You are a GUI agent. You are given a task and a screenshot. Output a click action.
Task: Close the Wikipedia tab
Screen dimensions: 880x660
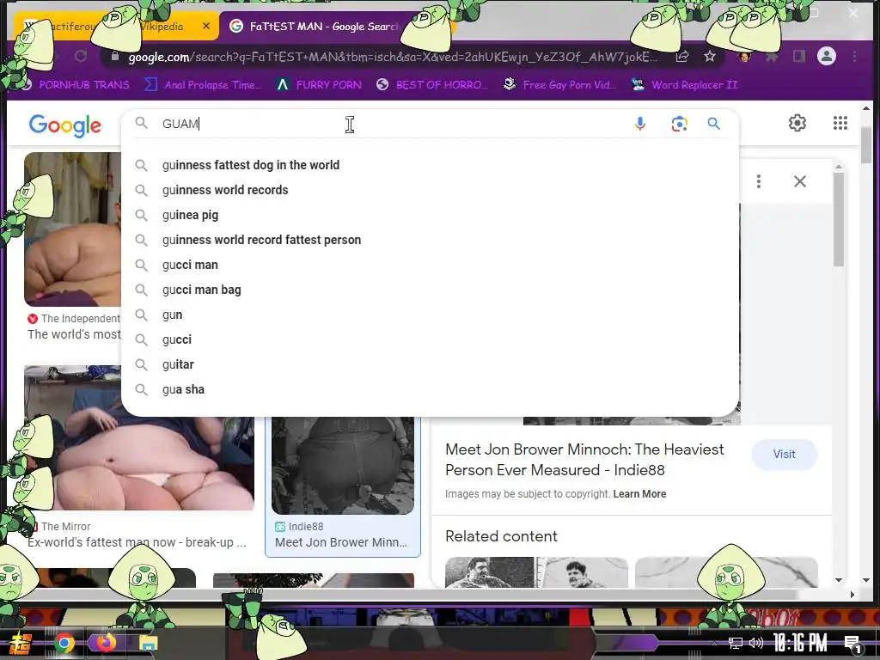[206, 26]
